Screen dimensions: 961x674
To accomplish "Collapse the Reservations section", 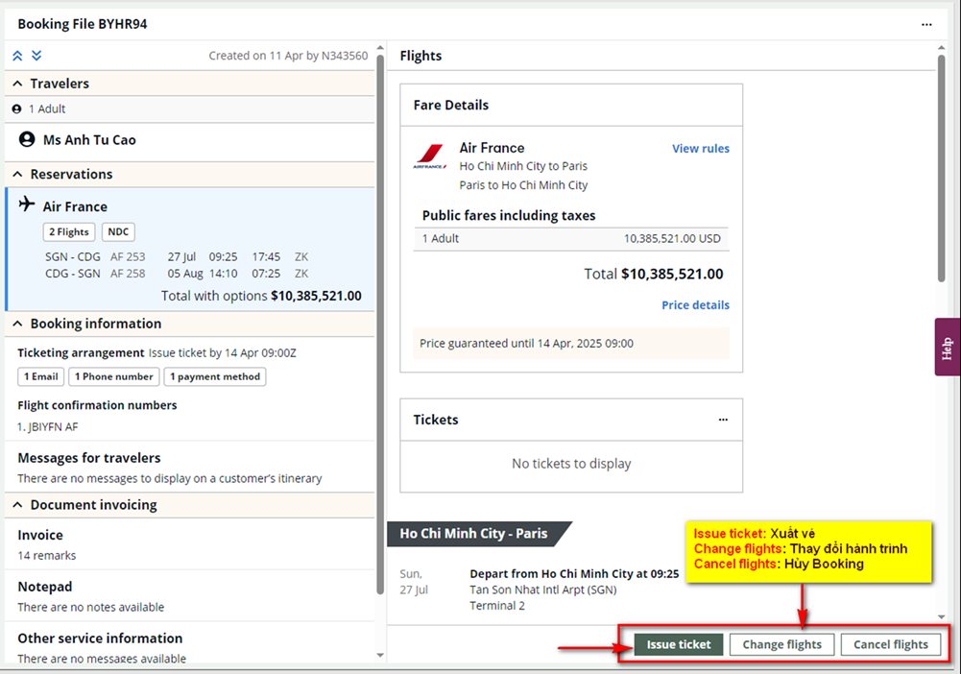I will pos(18,174).
